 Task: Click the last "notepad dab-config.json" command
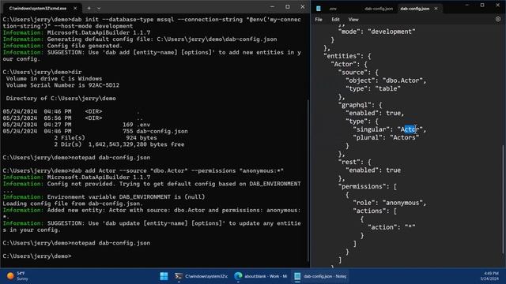(77, 243)
